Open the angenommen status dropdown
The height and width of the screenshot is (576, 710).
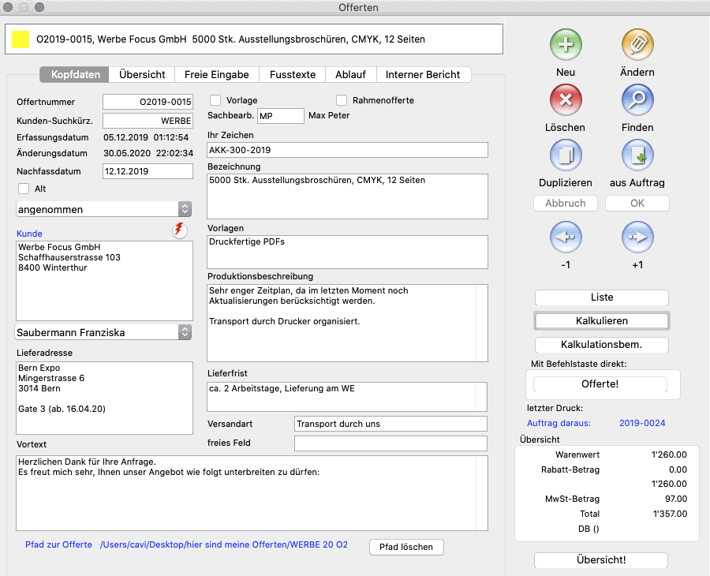pyautogui.click(x=104, y=209)
